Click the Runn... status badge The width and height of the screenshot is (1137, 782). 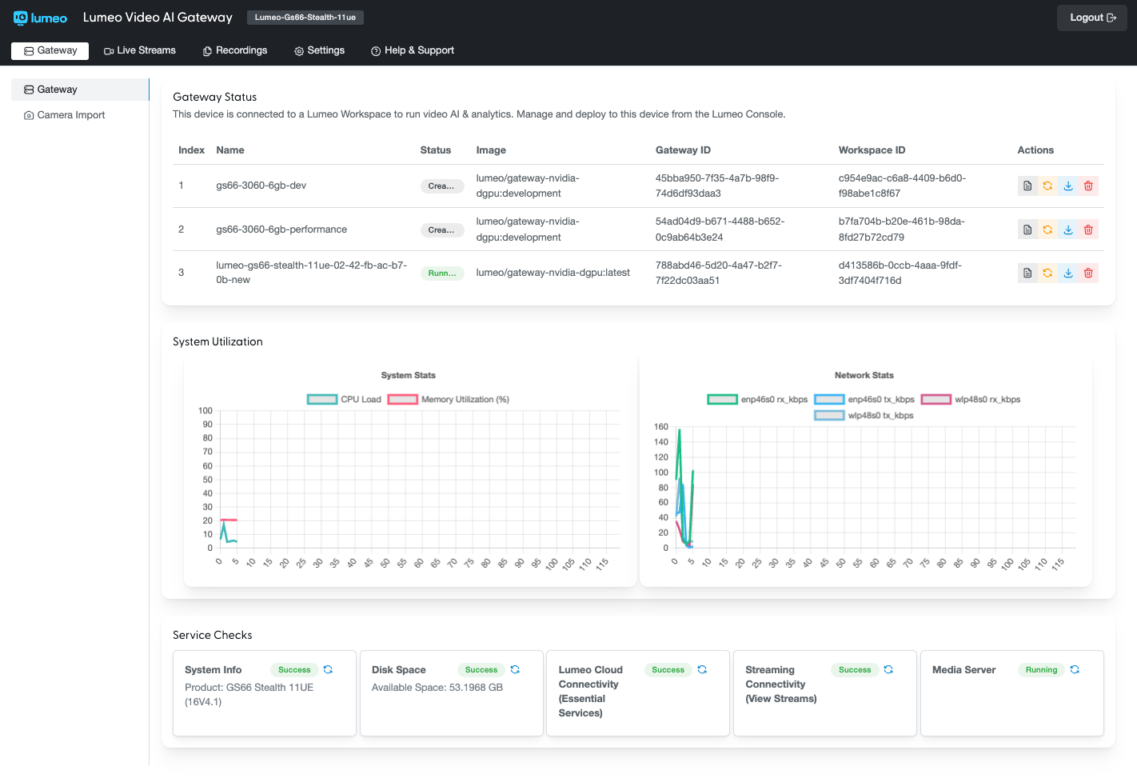[442, 273]
